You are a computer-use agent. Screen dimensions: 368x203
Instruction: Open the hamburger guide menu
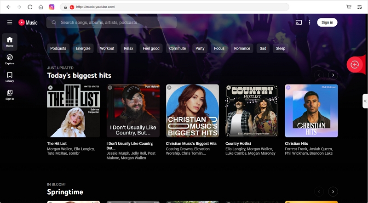pyautogui.click(x=10, y=23)
